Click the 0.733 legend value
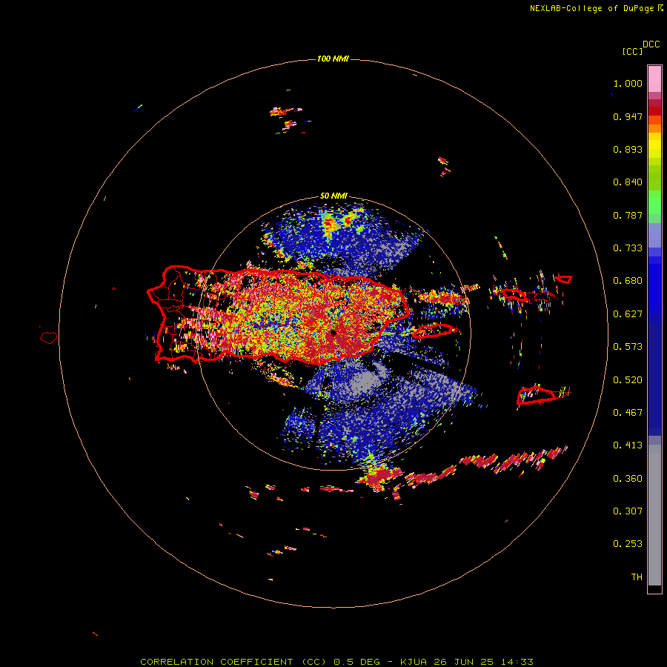The width and height of the screenshot is (667, 667). (x=628, y=248)
